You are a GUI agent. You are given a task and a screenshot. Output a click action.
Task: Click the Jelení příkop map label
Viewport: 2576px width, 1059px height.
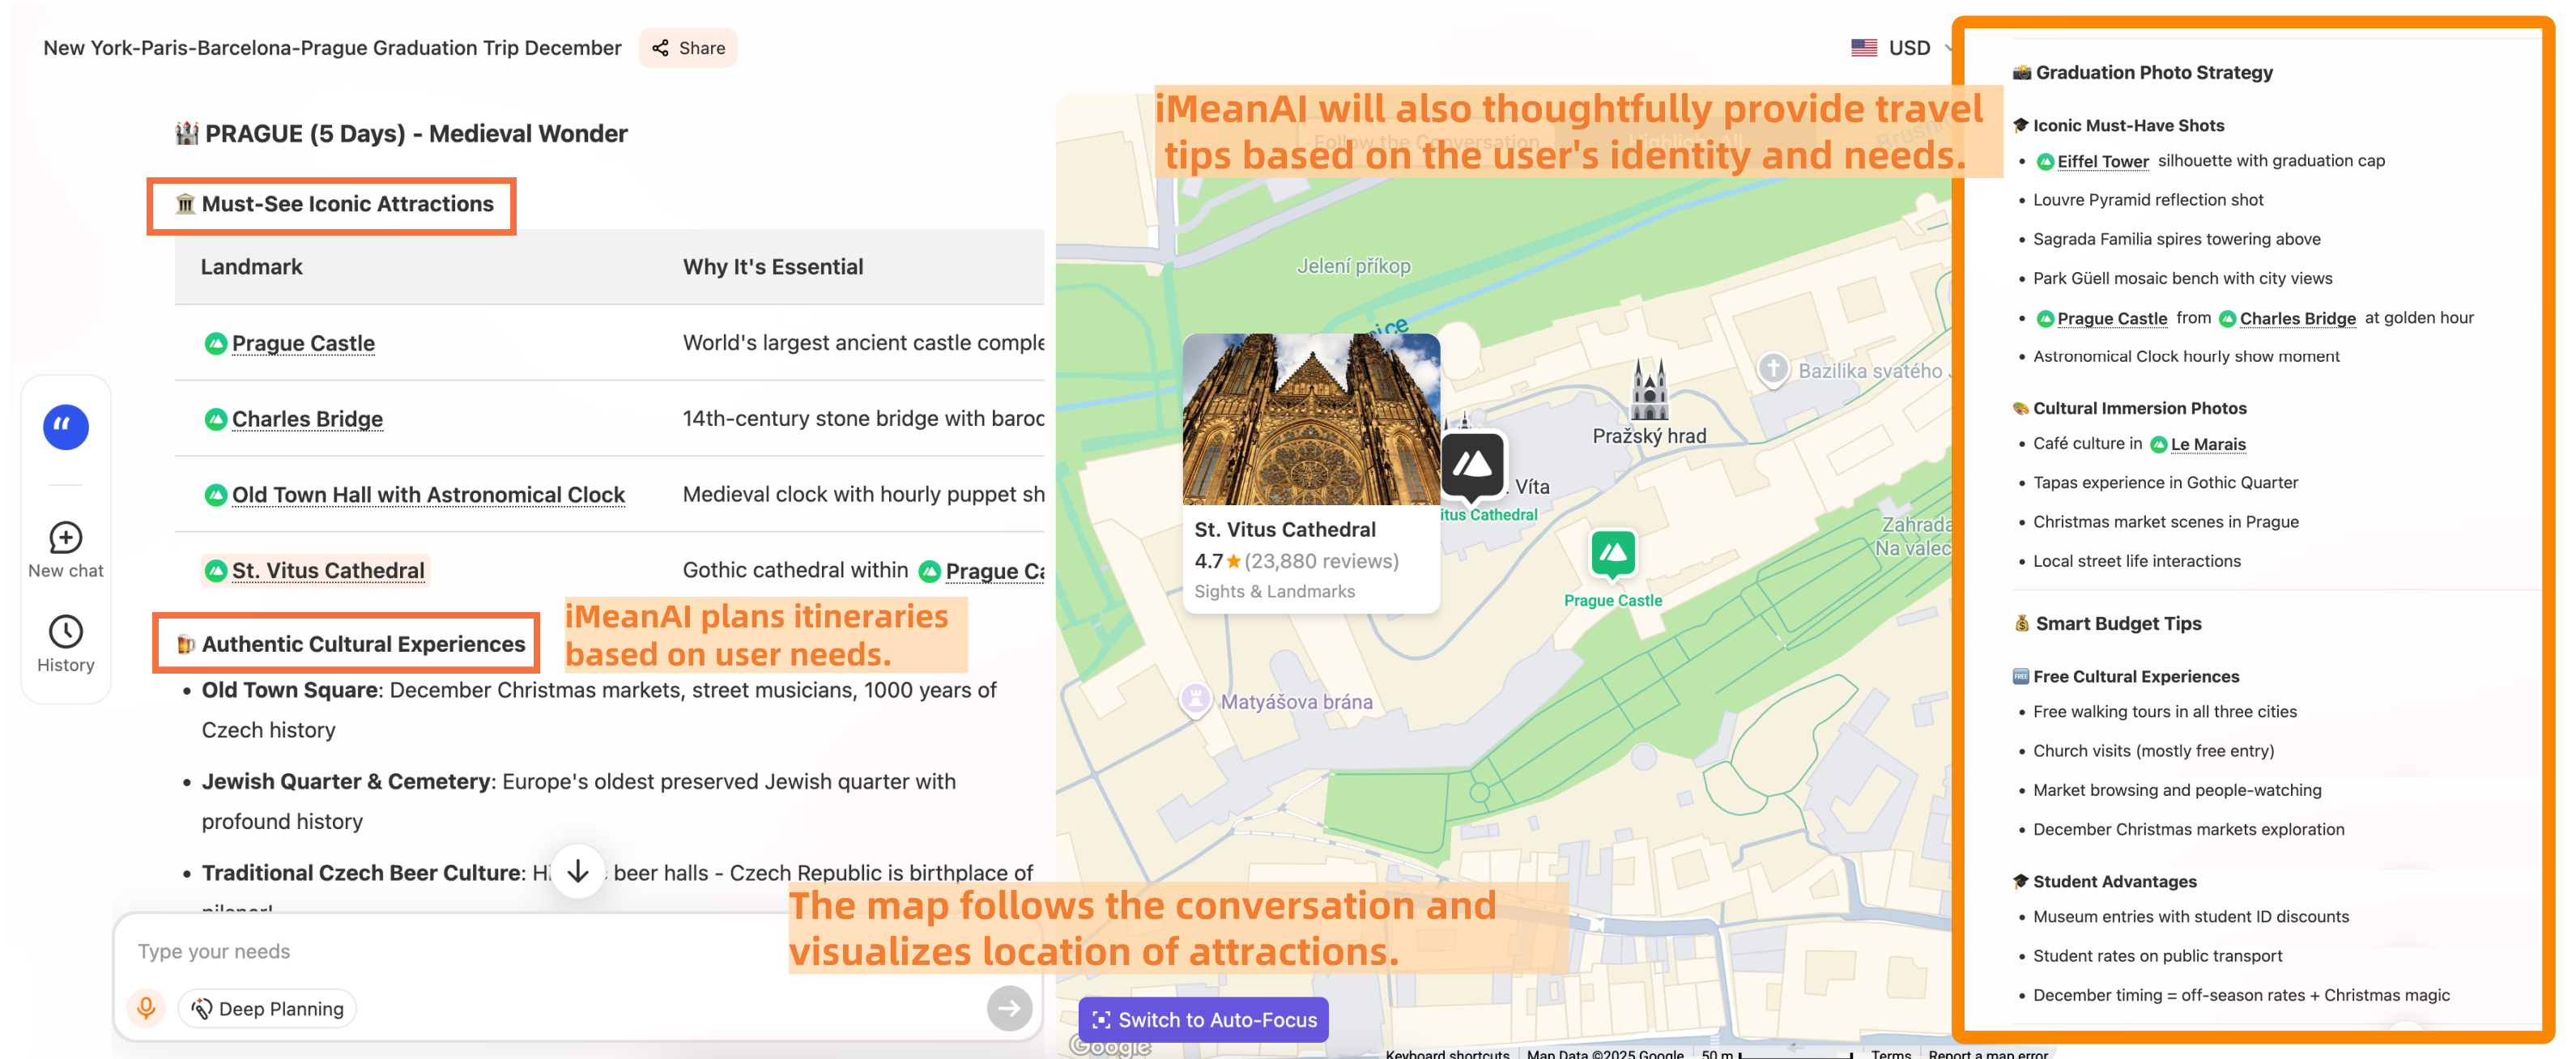click(x=1353, y=266)
